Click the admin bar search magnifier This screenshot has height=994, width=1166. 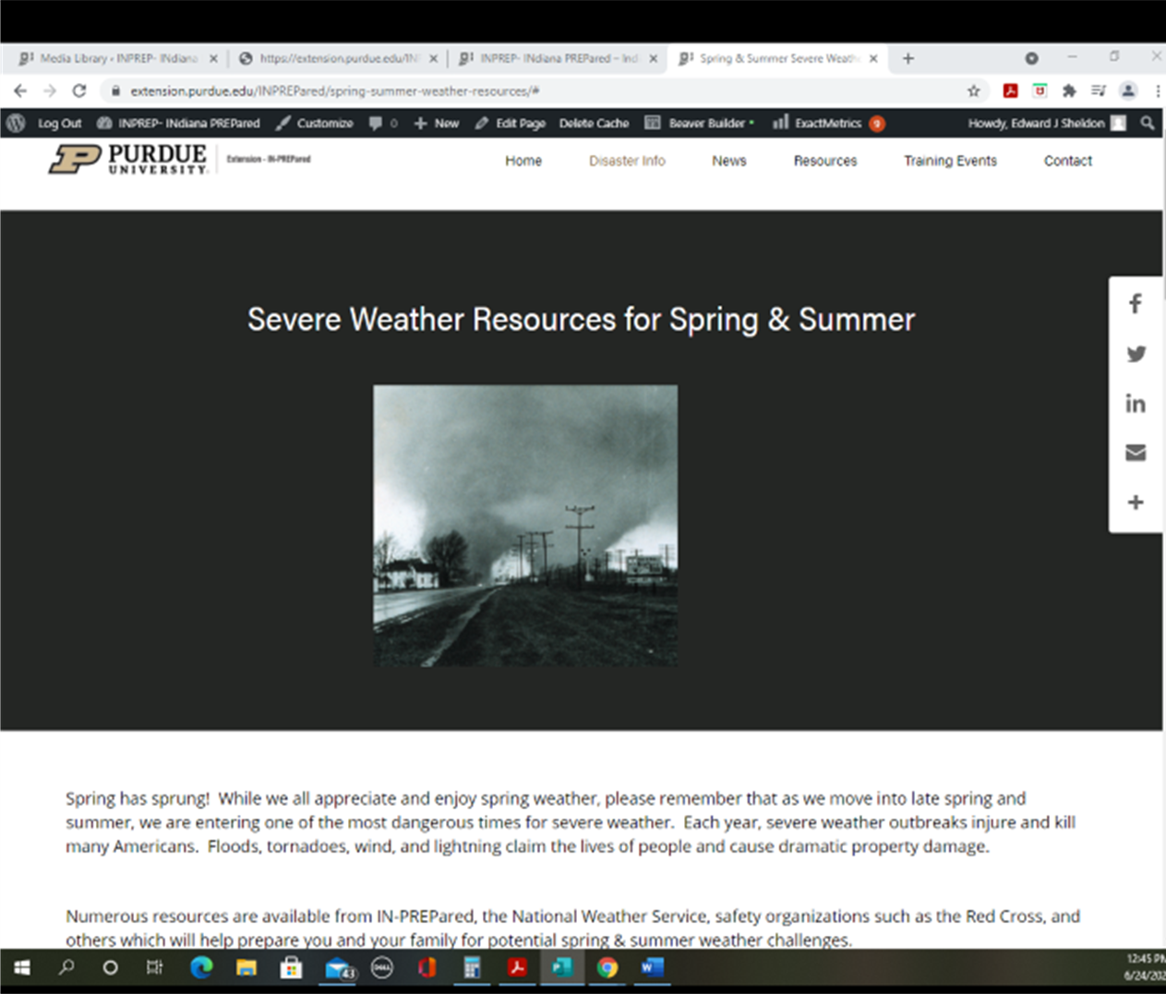(1148, 123)
